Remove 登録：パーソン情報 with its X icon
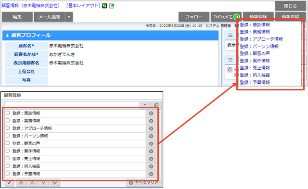 click(151, 136)
